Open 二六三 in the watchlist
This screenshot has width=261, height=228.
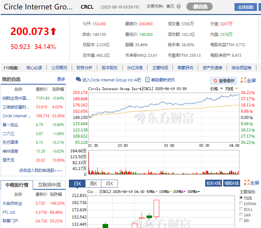click(8, 133)
